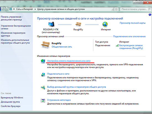Click the Control Panel icon in address bar
The height and width of the screenshot is (114, 152).
11,9
